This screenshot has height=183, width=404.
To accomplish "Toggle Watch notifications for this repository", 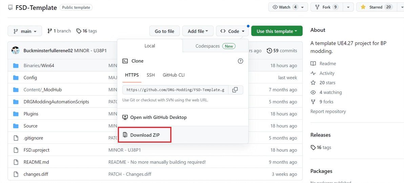I will click(285, 7).
